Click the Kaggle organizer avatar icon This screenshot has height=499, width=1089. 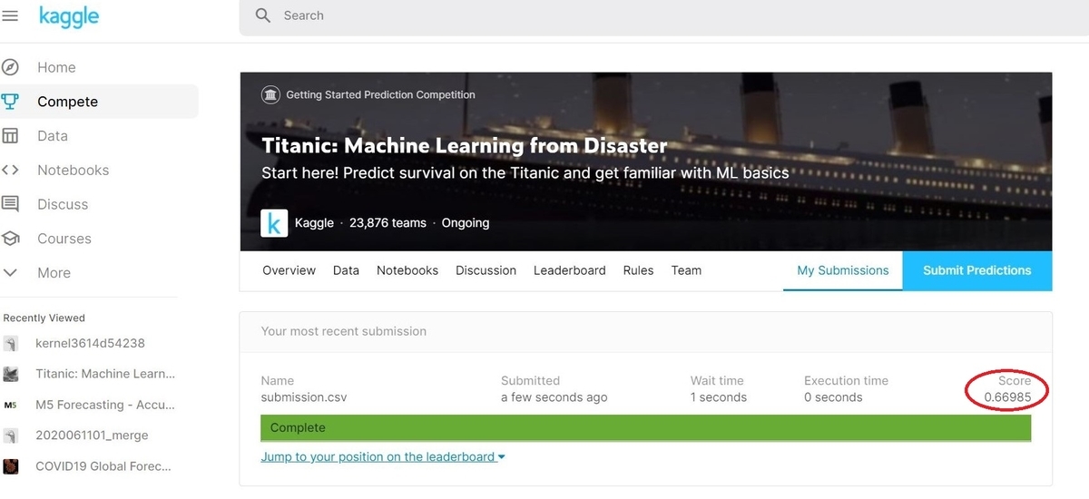[274, 223]
